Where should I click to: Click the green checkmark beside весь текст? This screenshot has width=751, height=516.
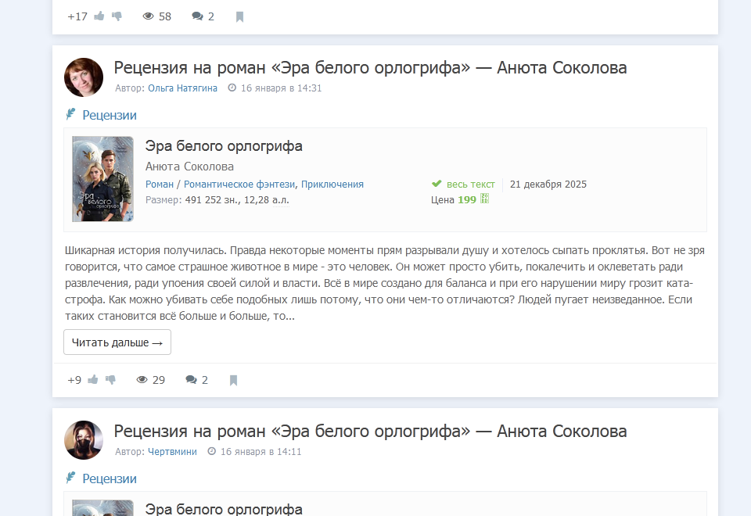(x=437, y=183)
